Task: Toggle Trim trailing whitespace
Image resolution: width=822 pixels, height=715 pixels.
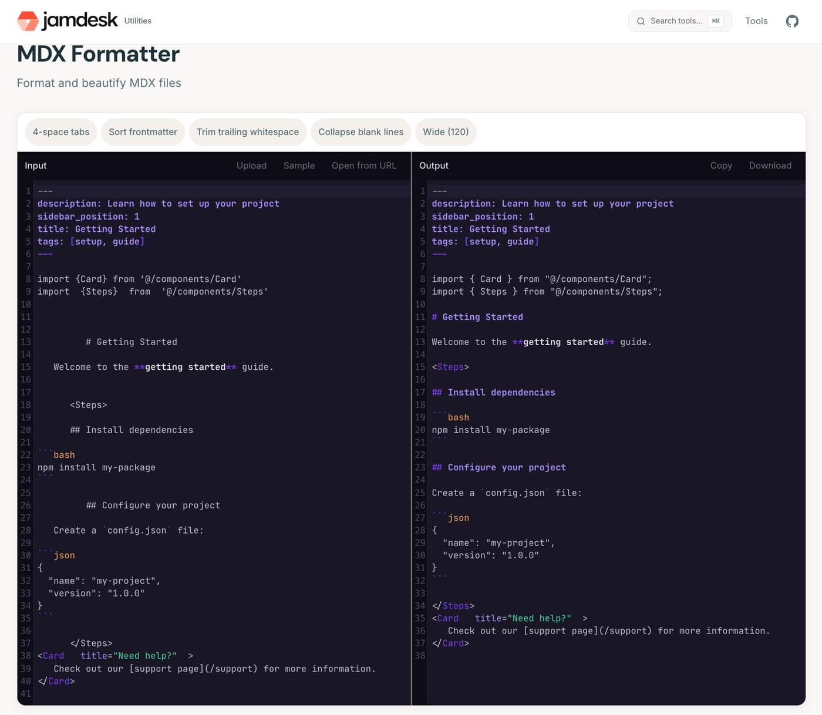Action: pos(248,132)
